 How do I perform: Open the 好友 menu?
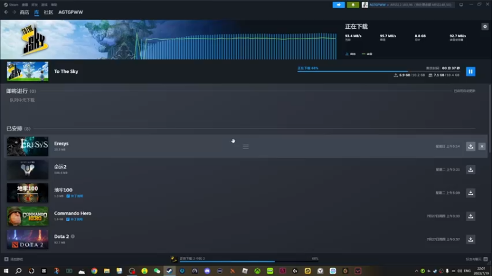pyautogui.click(x=34, y=5)
